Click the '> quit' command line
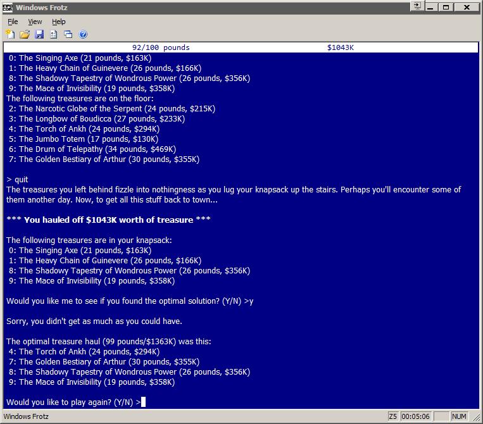This screenshot has height=424, width=483. tap(17, 180)
